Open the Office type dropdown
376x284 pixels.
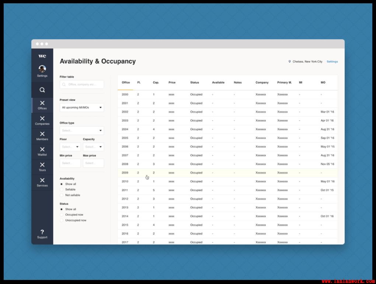82,131
